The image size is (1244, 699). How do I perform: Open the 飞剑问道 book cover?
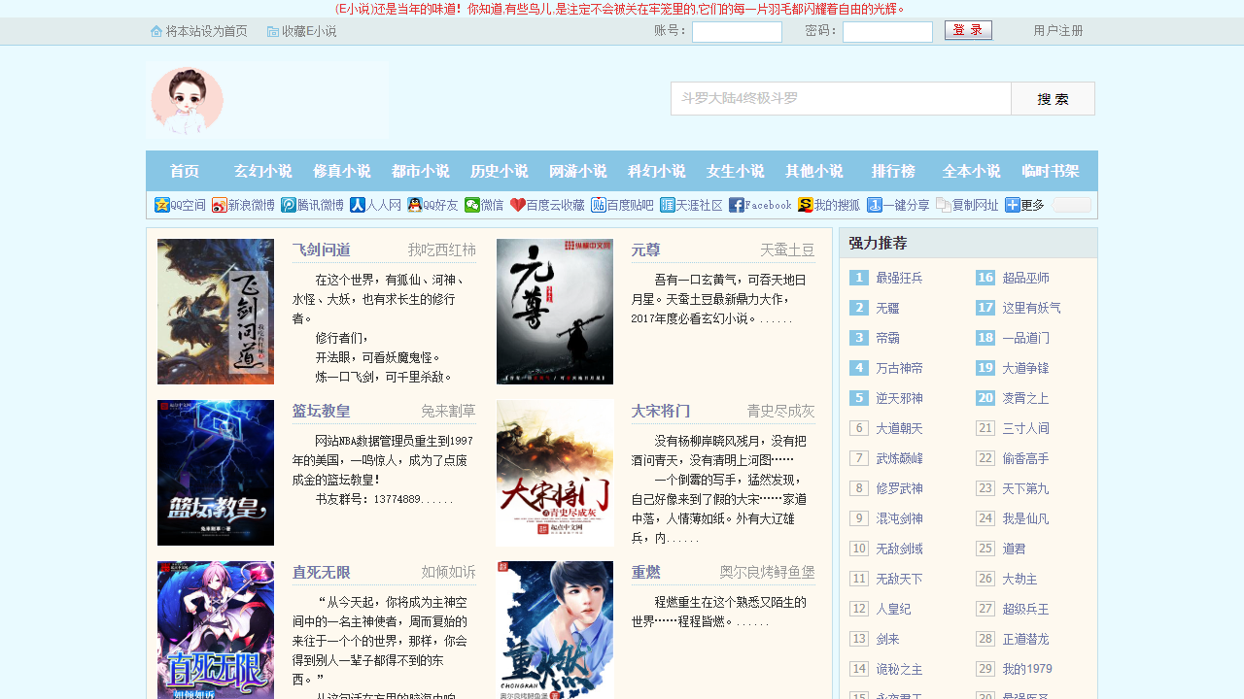pos(216,312)
